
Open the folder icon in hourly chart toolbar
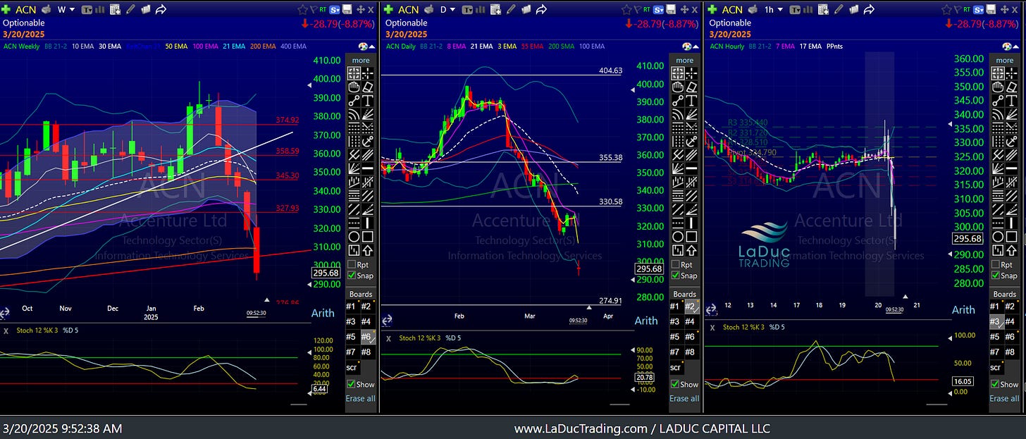coord(854,9)
